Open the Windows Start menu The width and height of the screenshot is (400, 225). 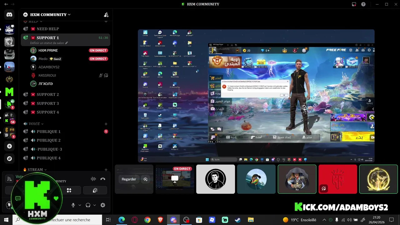(x=6, y=220)
